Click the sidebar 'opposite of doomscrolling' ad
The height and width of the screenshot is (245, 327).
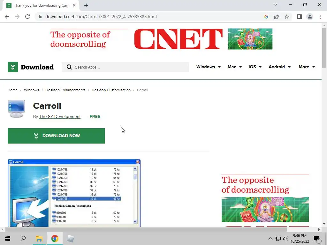pos(265,200)
